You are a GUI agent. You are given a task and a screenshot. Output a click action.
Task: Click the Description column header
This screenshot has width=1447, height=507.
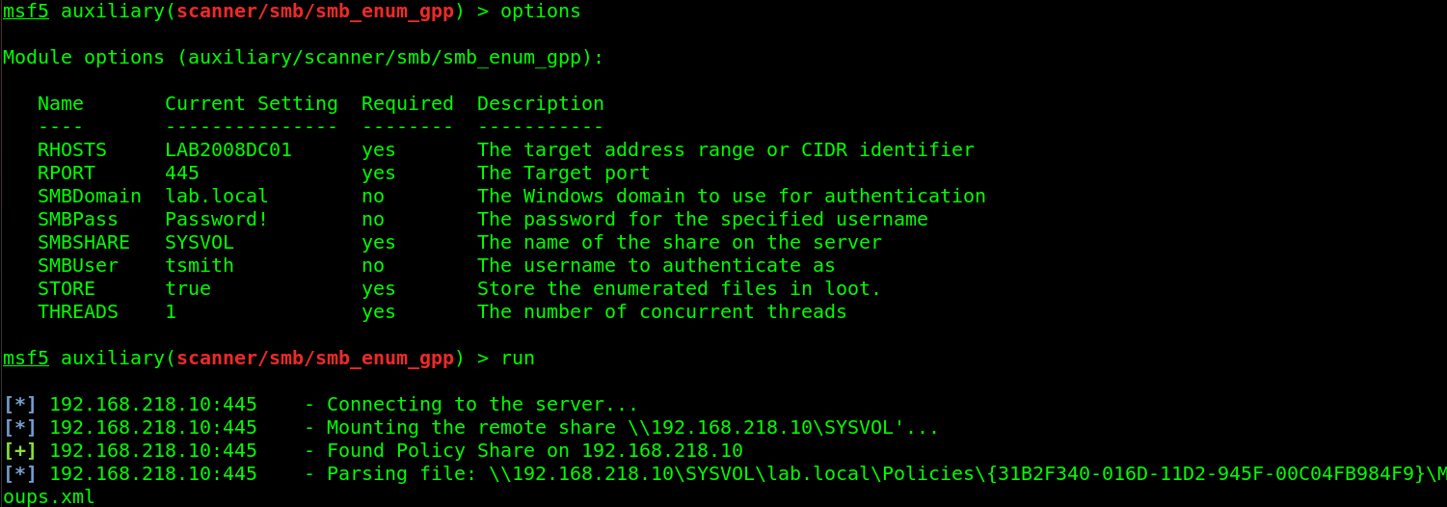click(x=541, y=104)
